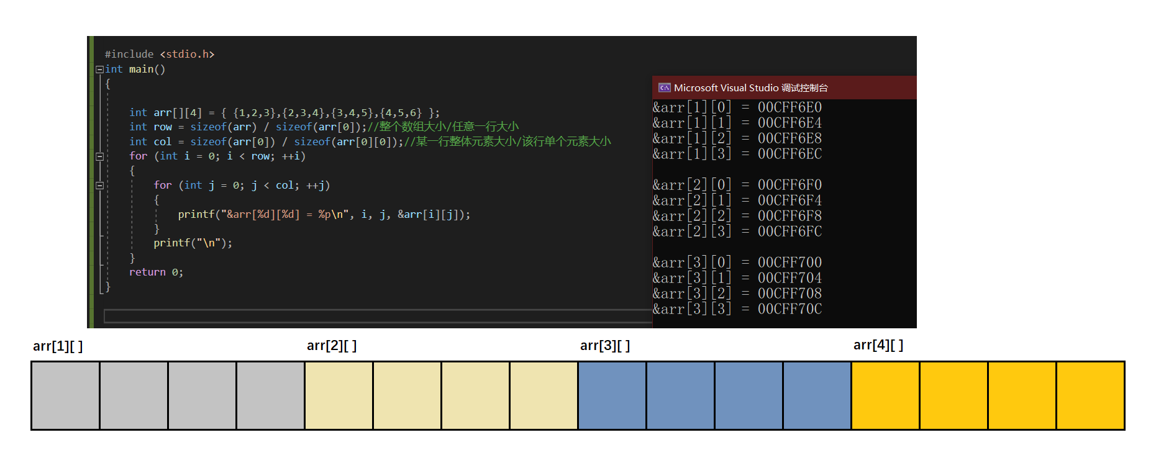Click the return 0; line
Screen dimensions: 1156x458
click(156, 272)
